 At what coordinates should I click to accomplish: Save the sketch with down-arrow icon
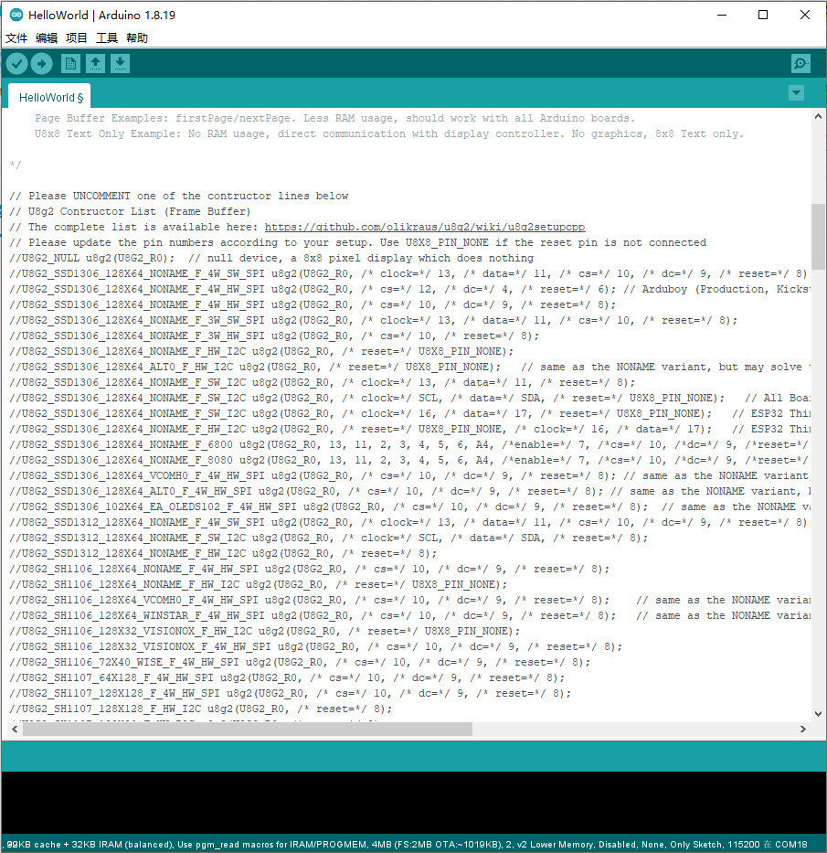click(120, 64)
